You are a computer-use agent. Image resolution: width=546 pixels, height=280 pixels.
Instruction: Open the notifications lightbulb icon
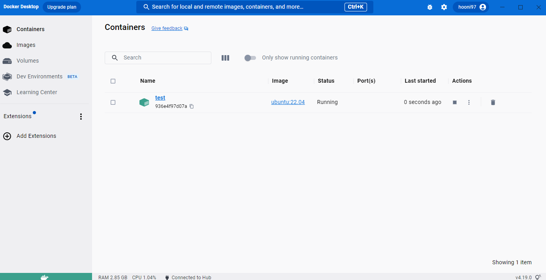(538, 277)
